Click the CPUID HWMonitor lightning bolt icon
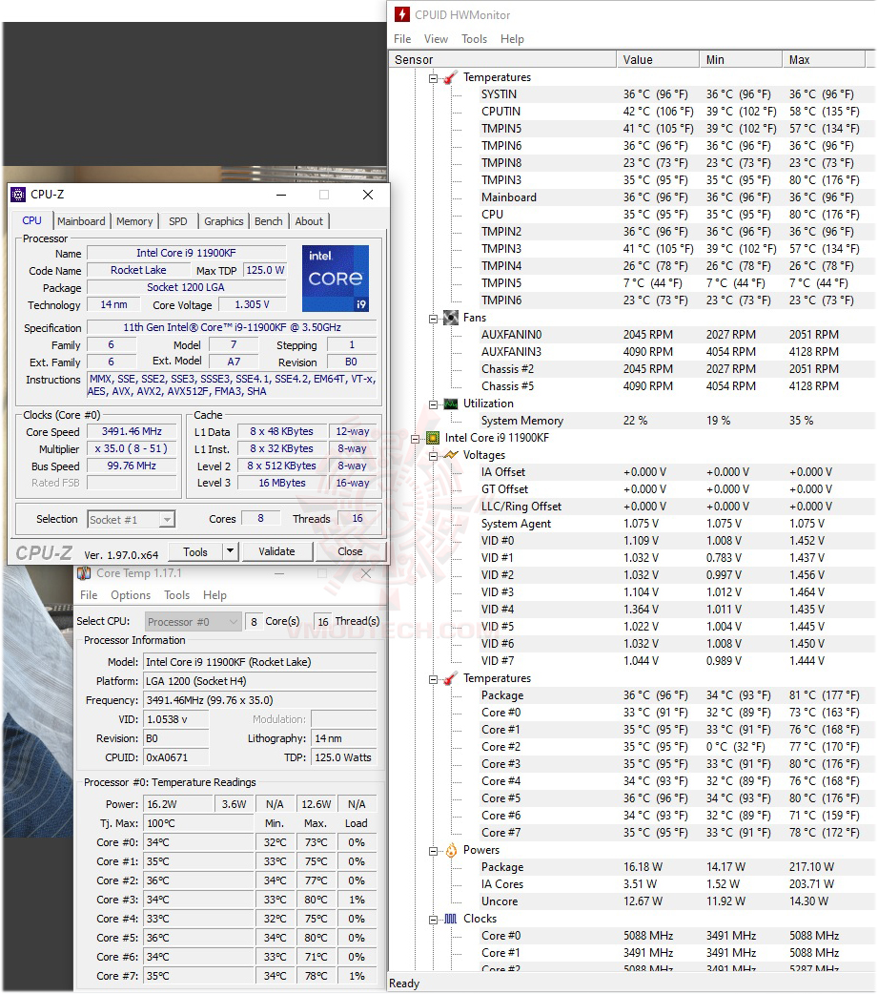This screenshot has width=878, height=994. coord(401,14)
